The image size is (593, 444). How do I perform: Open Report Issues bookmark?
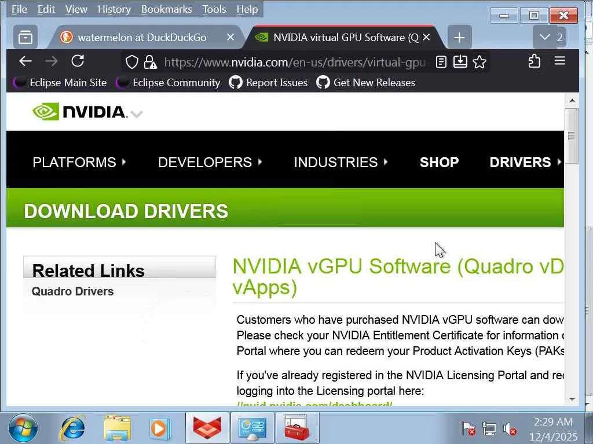[x=269, y=82]
